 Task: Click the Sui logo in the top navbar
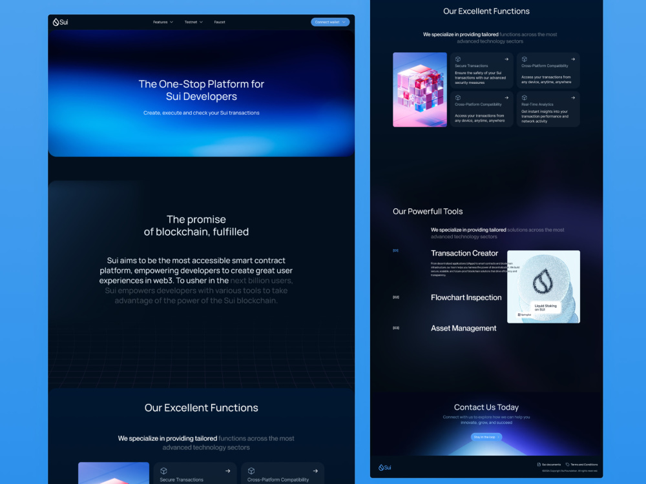60,22
